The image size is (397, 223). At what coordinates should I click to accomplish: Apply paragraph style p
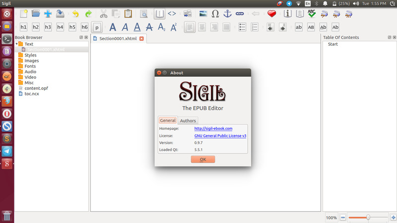coord(97,27)
